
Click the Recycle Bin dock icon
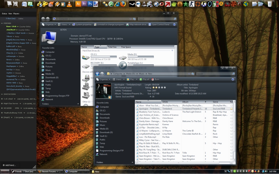[x=270, y=4]
